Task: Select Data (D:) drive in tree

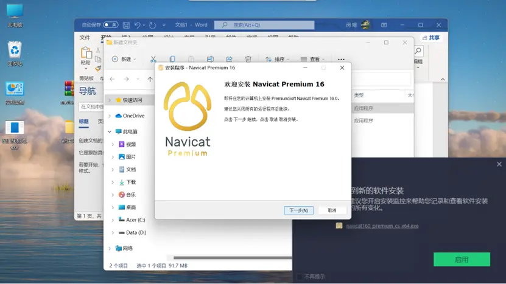Action: (132, 232)
